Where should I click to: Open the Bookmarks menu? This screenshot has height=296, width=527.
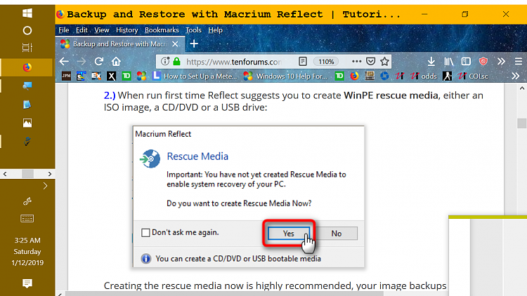tap(162, 30)
